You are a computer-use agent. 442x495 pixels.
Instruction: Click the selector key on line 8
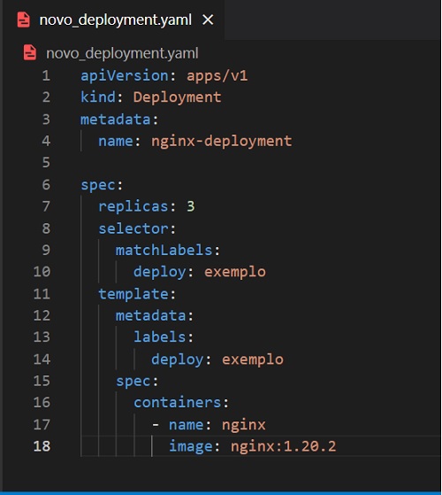click(x=133, y=228)
